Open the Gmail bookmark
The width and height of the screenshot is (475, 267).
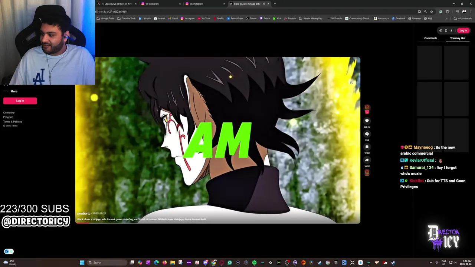173,19
